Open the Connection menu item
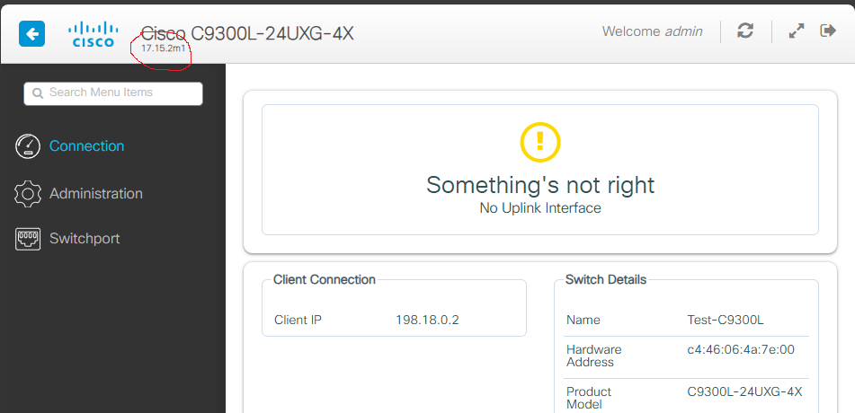This screenshot has height=413, width=855. pyautogui.click(x=86, y=146)
